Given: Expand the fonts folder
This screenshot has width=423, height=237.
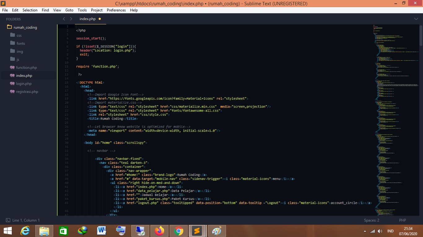Looking at the screenshot, I should (21, 44).
